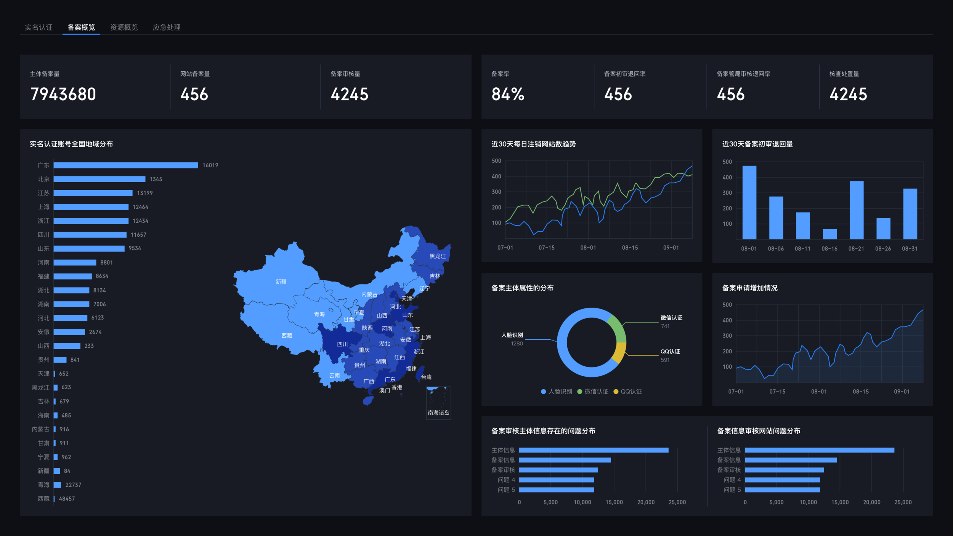Click the 北京 bar valued 1345
Screen dimensions: 953x536
[99, 179]
